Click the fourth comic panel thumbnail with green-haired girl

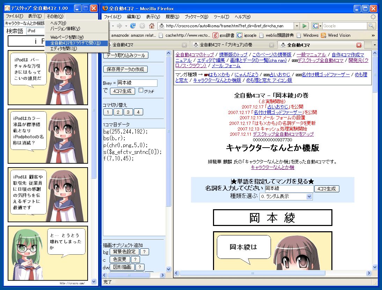click(x=48, y=253)
